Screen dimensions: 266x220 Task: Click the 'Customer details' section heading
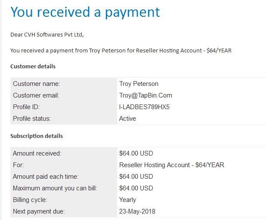tap(33, 67)
